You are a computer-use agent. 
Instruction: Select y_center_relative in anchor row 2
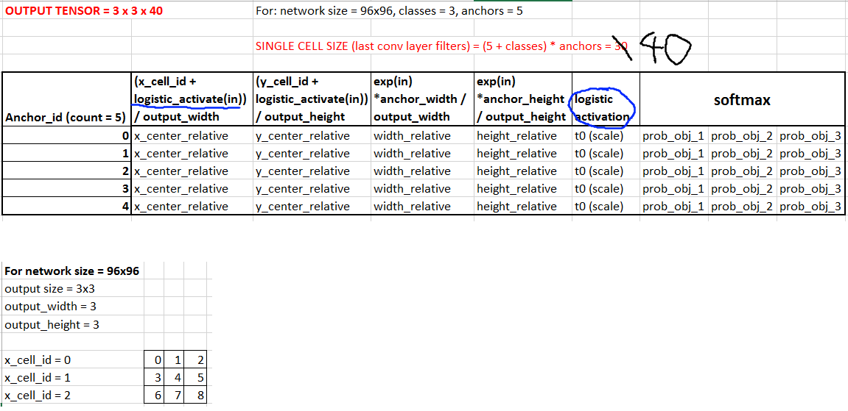pos(312,171)
